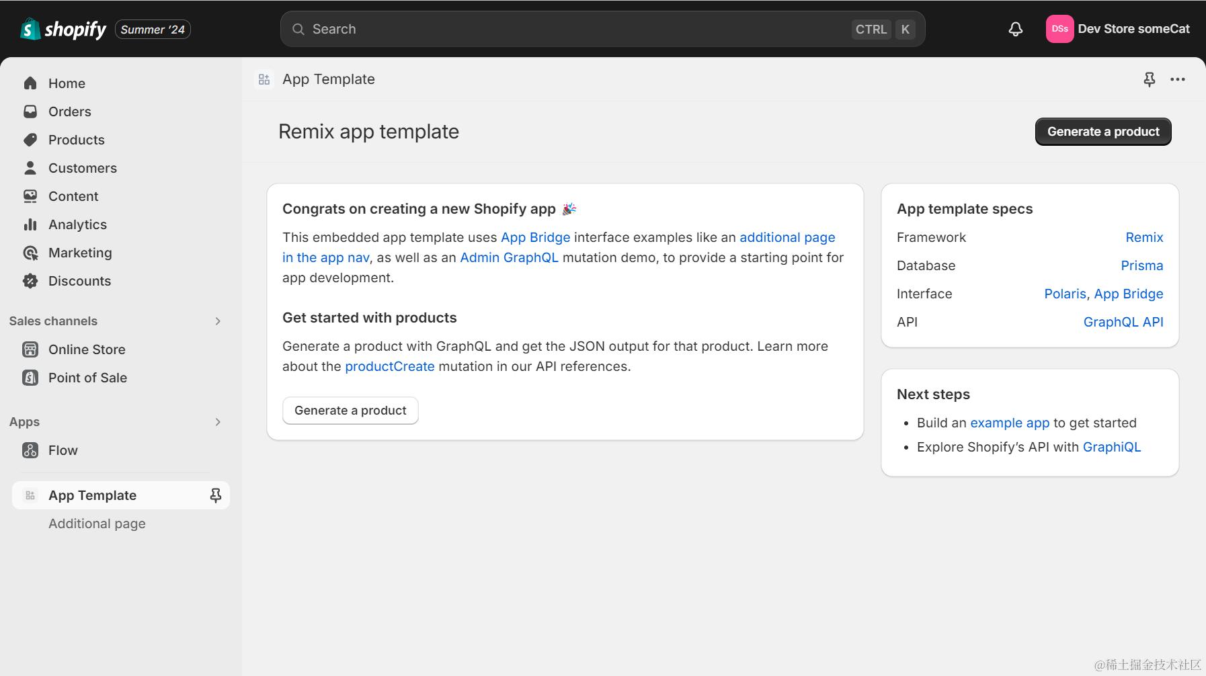Open the three-dots more actions menu
This screenshot has height=676, width=1206.
(x=1177, y=79)
